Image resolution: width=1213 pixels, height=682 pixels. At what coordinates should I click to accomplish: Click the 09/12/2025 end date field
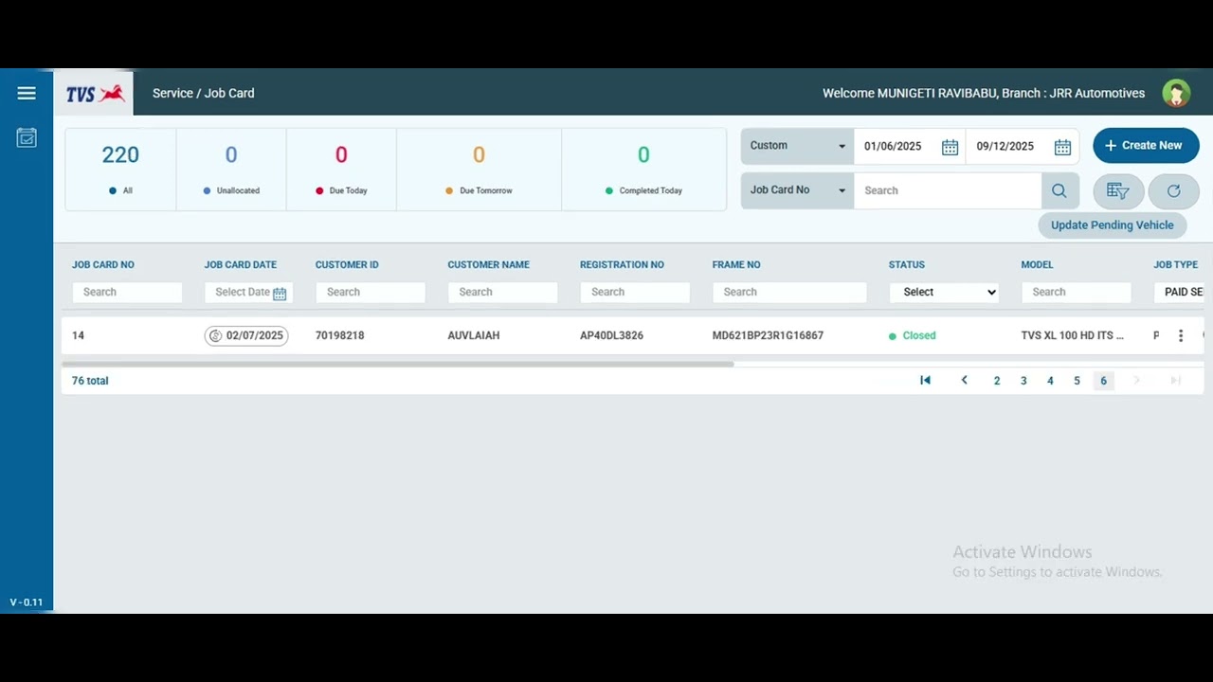[x=1005, y=147]
